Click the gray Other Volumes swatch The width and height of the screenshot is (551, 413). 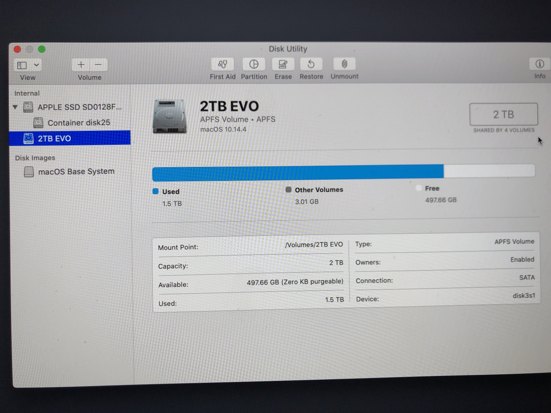[x=288, y=189]
